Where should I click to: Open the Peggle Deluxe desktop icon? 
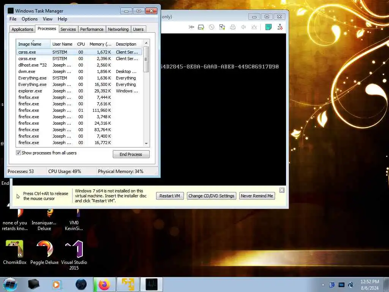(x=44, y=252)
